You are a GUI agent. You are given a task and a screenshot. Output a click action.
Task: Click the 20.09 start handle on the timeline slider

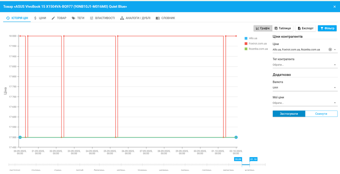[238, 159]
